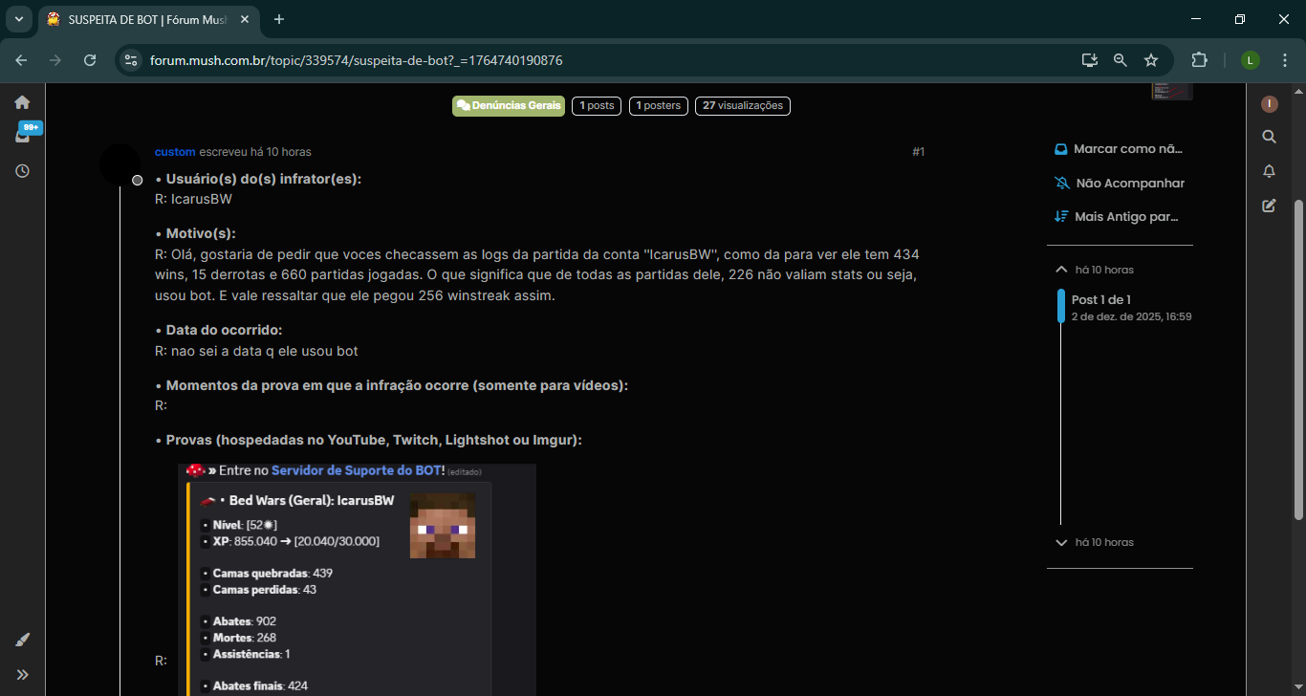Image resolution: width=1306 pixels, height=696 pixels.
Task: Open browser extensions puzzle icon
Action: click(x=1199, y=60)
